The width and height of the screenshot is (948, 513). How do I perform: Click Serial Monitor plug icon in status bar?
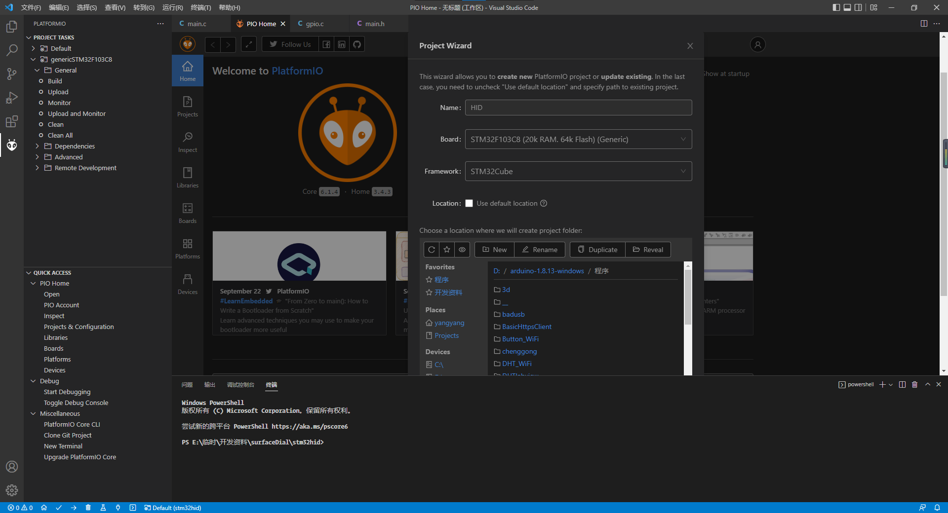point(118,508)
